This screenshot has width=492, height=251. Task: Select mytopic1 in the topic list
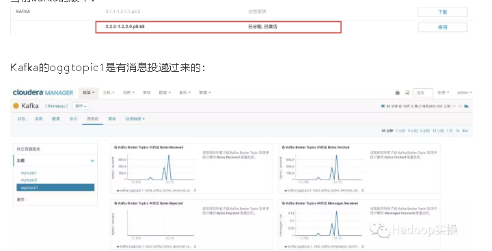pos(29,173)
